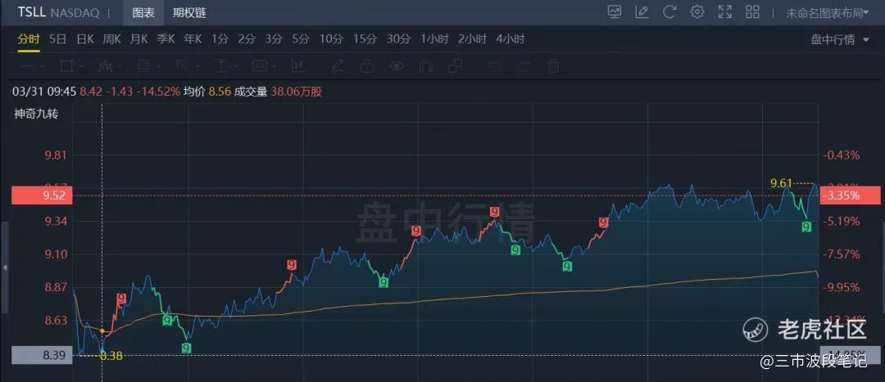Undo the last drawing action

pyautogui.click(x=495, y=66)
